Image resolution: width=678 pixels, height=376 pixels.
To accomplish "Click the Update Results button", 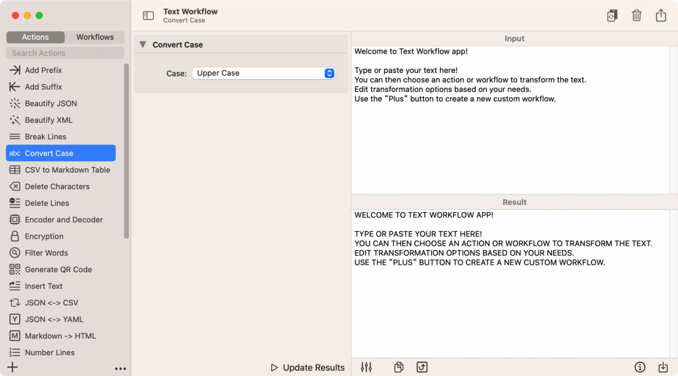I will 308,368.
